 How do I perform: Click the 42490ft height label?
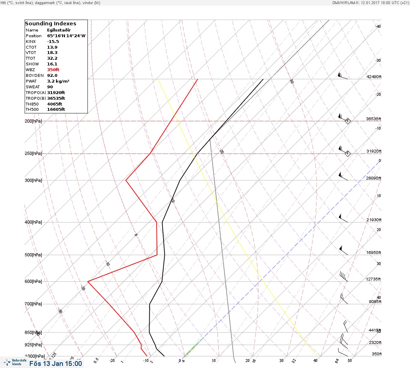click(374, 76)
